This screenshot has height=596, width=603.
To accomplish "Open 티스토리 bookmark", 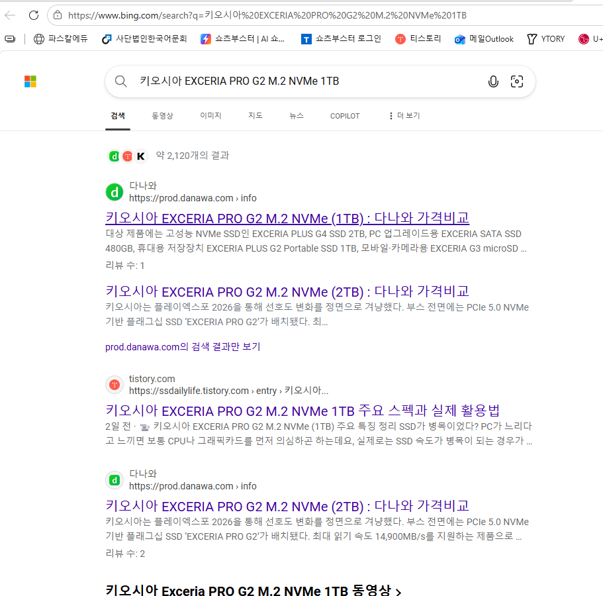I will pos(418,39).
